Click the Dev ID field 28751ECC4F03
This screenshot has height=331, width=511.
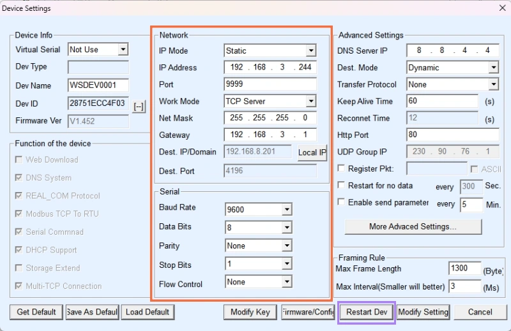coord(98,103)
